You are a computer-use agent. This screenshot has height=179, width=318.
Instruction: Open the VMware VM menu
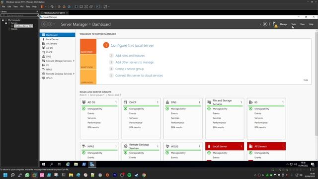click(x=22, y=6)
